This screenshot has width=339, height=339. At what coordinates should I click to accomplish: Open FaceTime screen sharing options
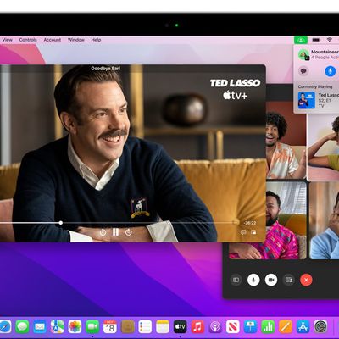click(289, 280)
